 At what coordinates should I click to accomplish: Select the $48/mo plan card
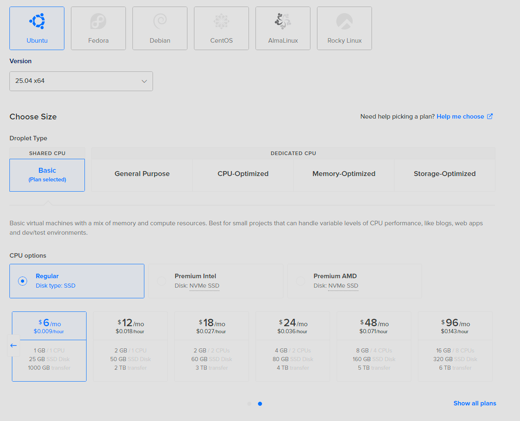point(374,347)
